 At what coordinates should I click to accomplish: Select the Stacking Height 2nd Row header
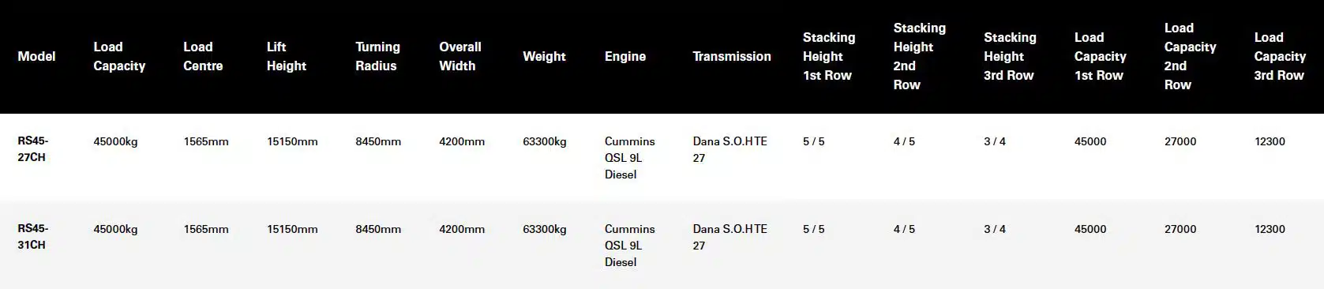coord(920,56)
